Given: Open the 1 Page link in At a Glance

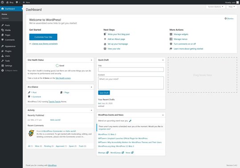Looking at the screenshot, I should pos(66,92).
